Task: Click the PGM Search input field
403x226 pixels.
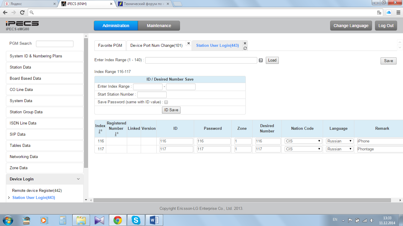Action: (55, 44)
